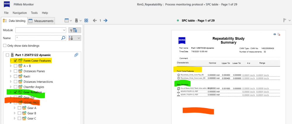Click the GEAR B TOOTH CL REF row text
Screen dimensions: 292x124
tap(189, 91)
